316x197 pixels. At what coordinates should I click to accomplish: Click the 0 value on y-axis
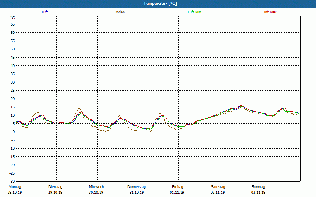[x=14, y=132]
